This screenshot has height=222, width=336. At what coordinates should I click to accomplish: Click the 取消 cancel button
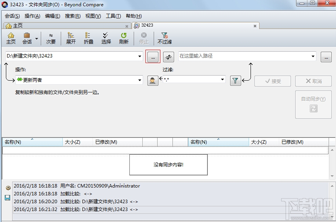click(x=313, y=81)
